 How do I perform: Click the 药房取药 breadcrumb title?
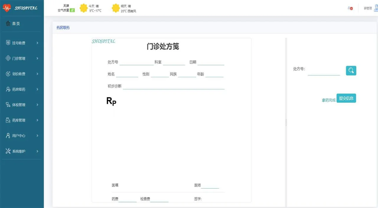[63, 28]
